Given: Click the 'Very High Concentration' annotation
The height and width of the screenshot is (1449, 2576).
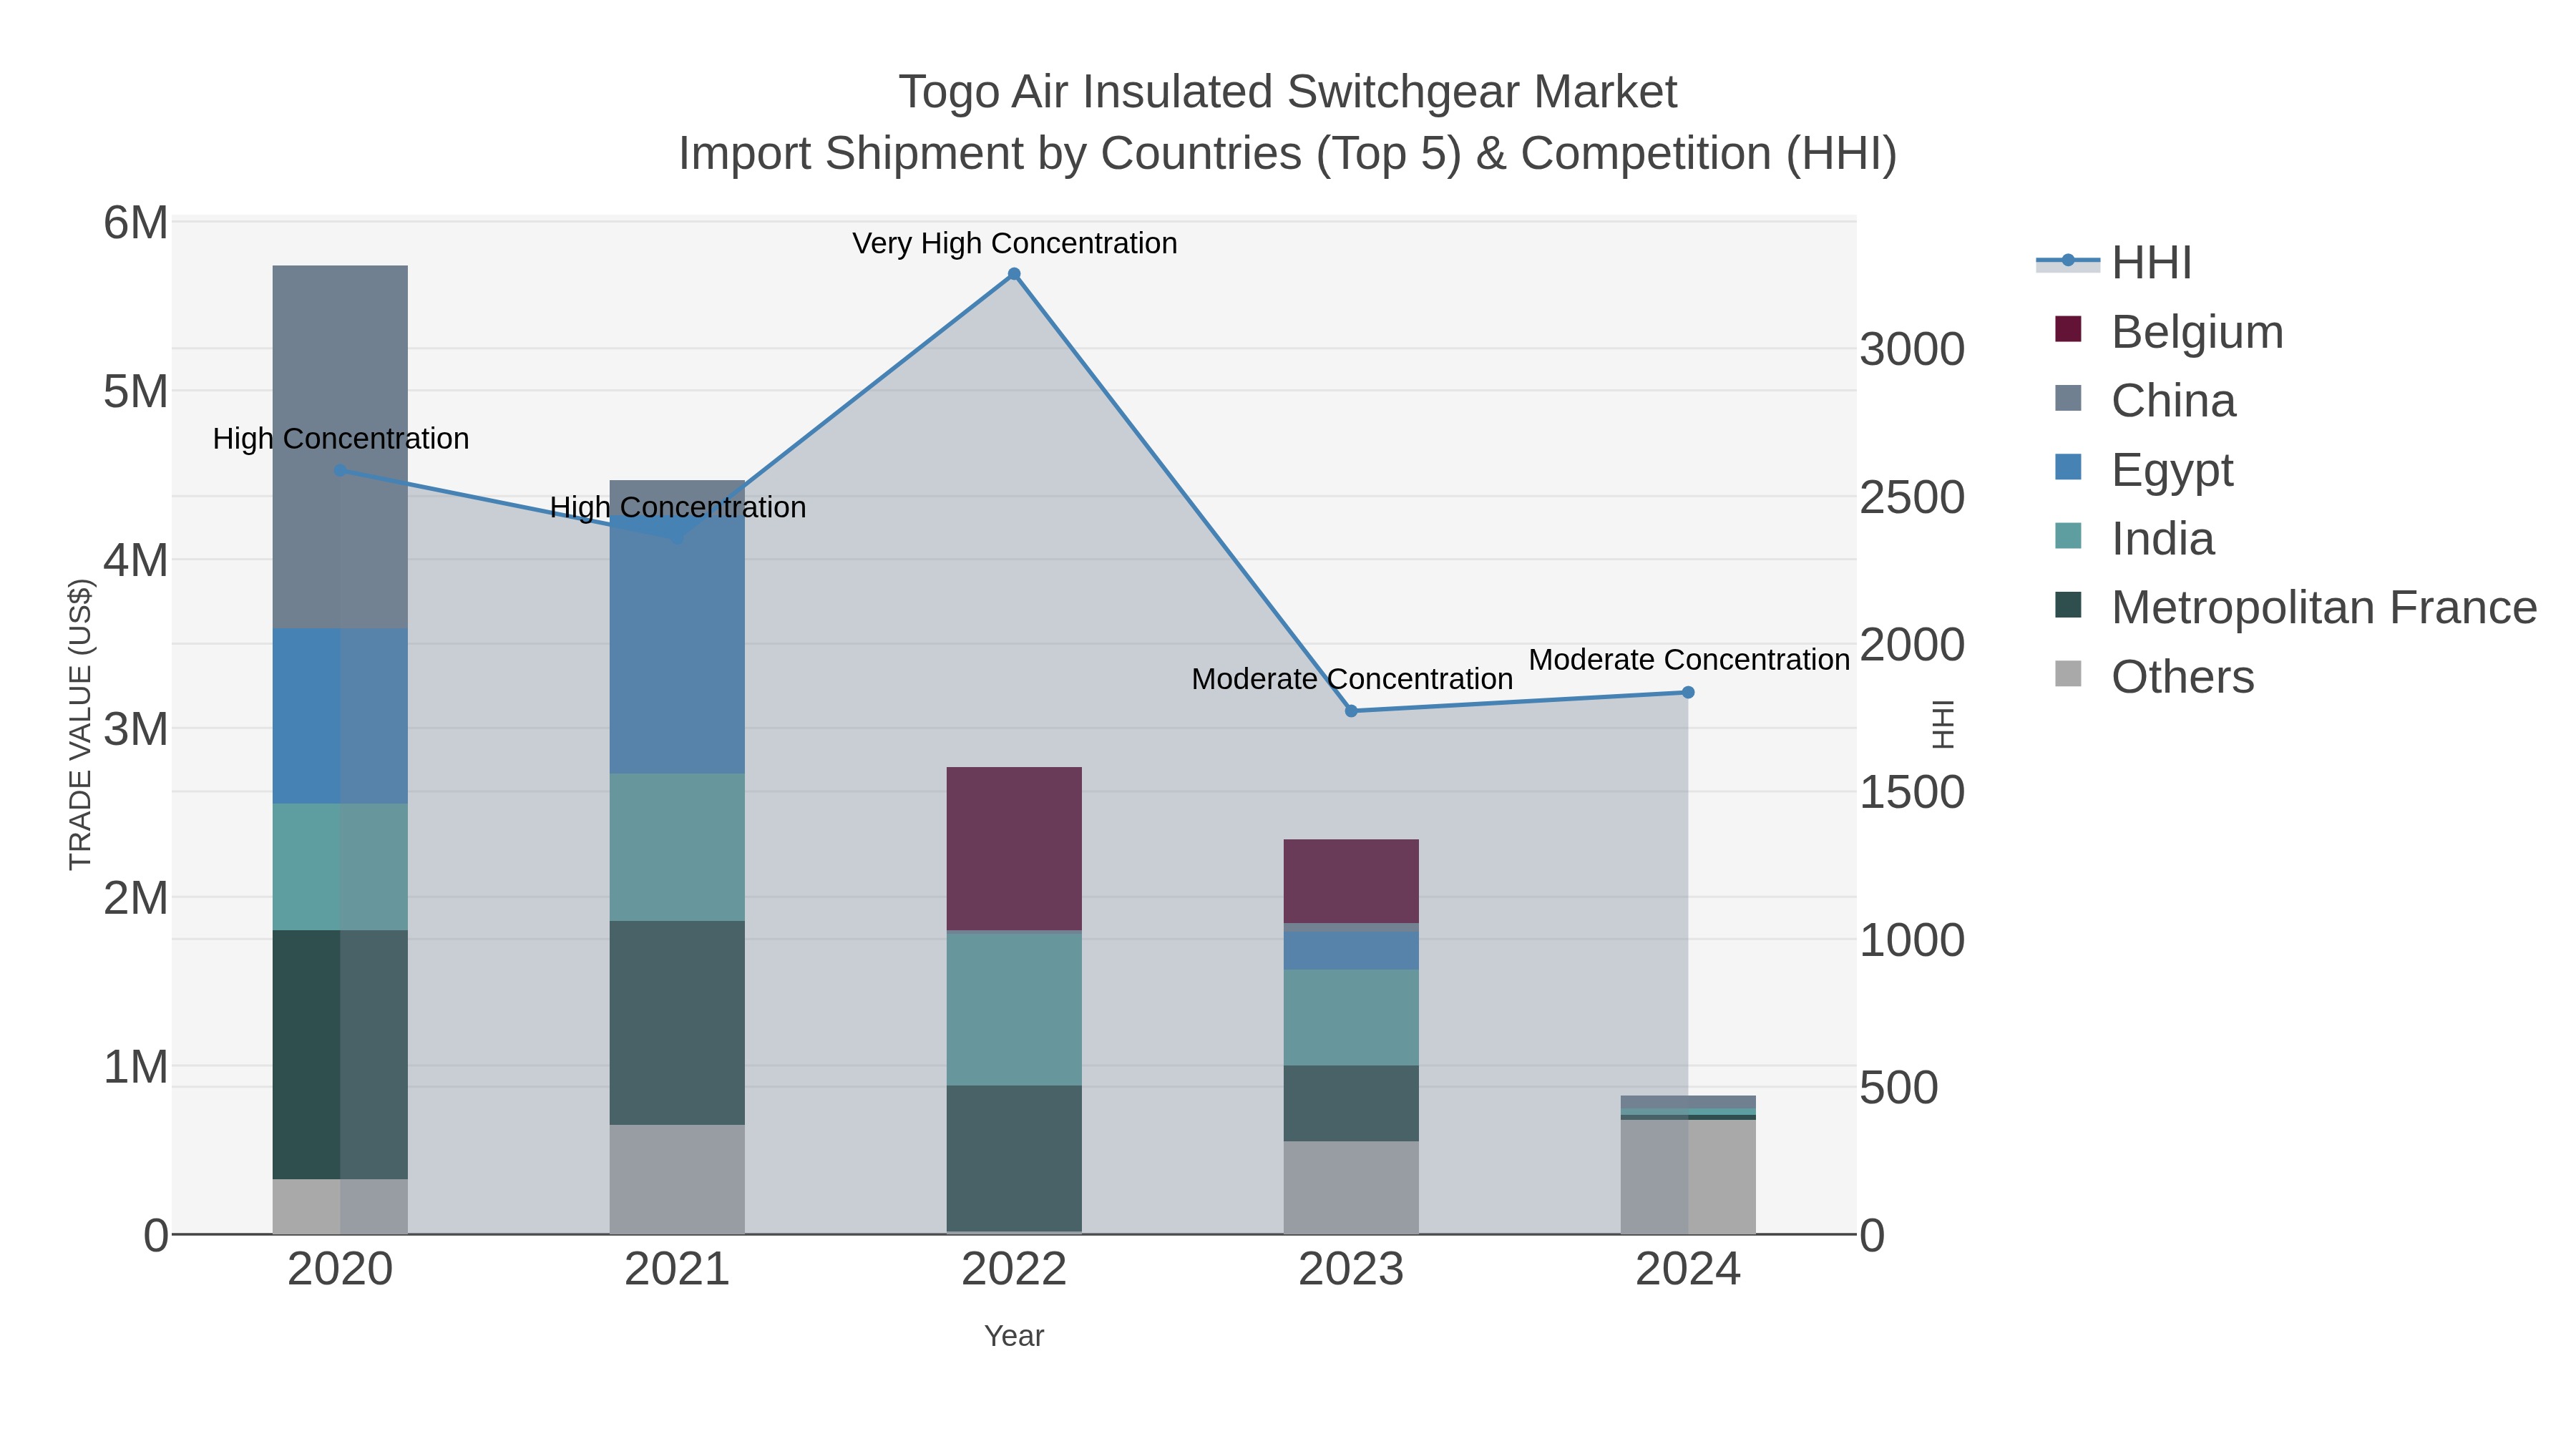Looking at the screenshot, I should [1015, 243].
